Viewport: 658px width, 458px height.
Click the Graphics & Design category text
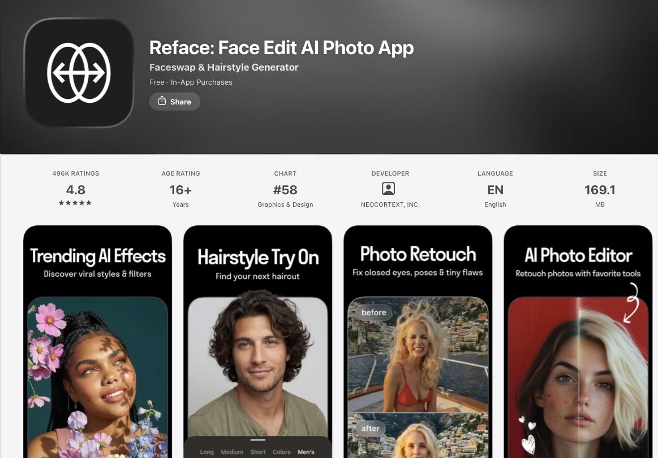click(x=285, y=204)
